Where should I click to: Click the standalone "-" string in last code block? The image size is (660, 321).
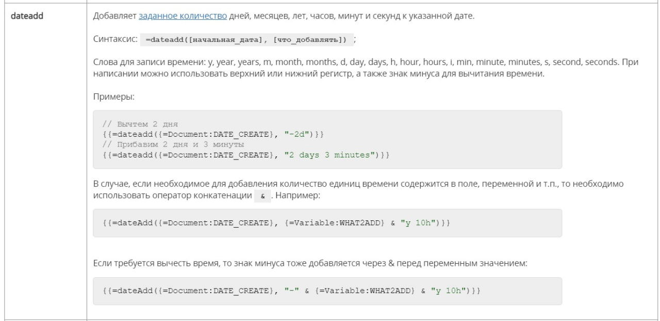coord(291,291)
